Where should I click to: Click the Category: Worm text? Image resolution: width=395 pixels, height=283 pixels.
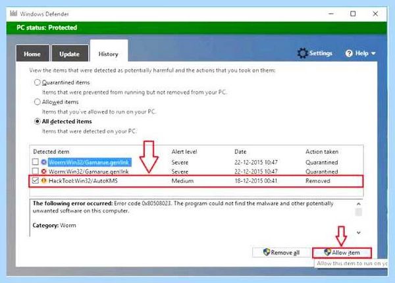pos(54,225)
